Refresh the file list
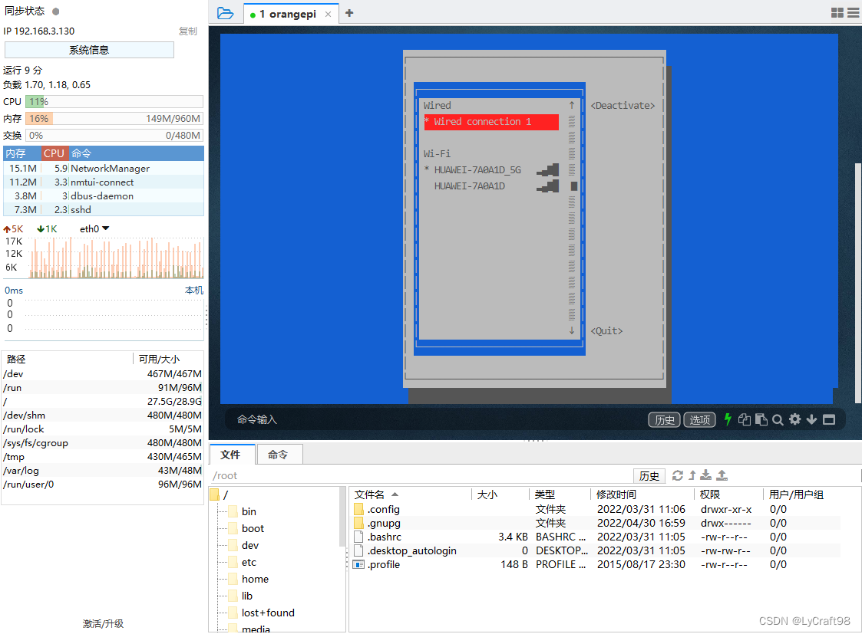Image resolution: width=862 pixels, height=634 pixels. pos(678,475)
